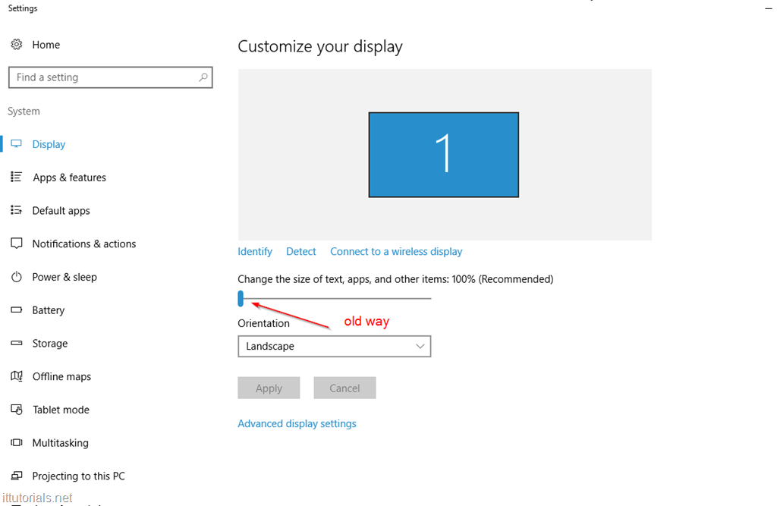
Task: Open Apps & features settings
Action: click(x=17, y=177)
